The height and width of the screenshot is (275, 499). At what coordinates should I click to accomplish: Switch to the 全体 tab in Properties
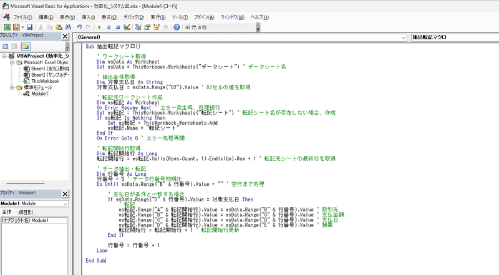coord(7,212)
